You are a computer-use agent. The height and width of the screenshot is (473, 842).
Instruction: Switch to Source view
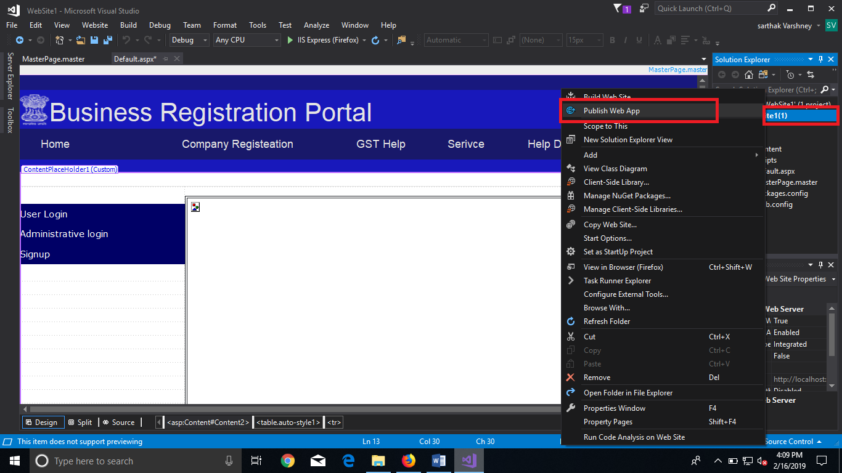click(x=118, y=422)
